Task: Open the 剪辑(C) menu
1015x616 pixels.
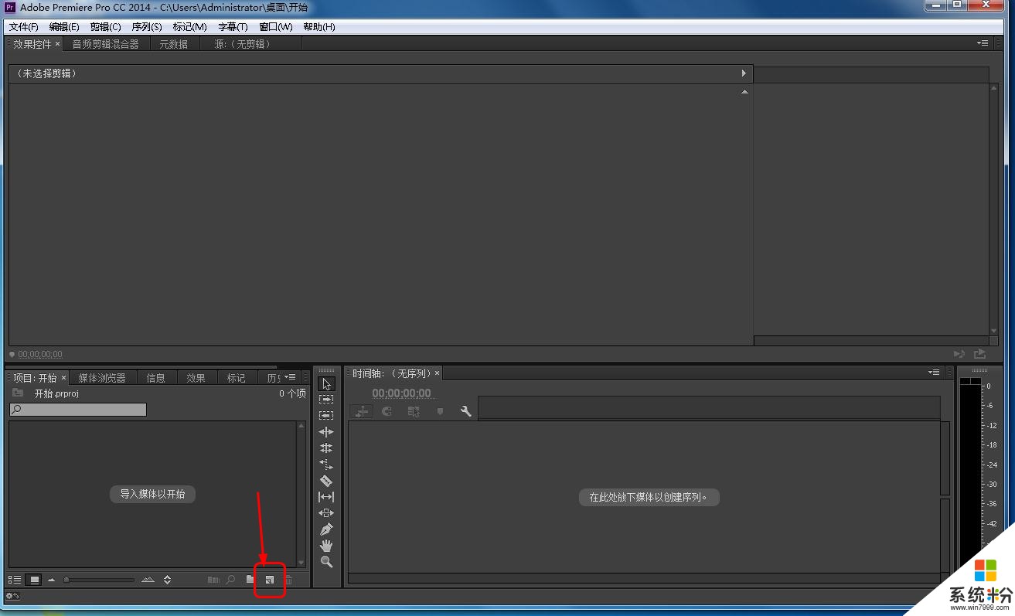Action: [105, 27]
